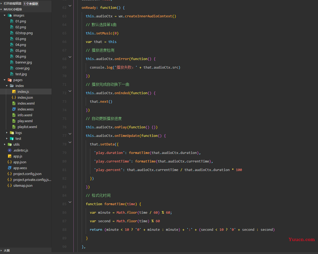The width and height of the screenshot is (318, 254).
Task: Click the braces icon of index.json
Action: (14, 97)
